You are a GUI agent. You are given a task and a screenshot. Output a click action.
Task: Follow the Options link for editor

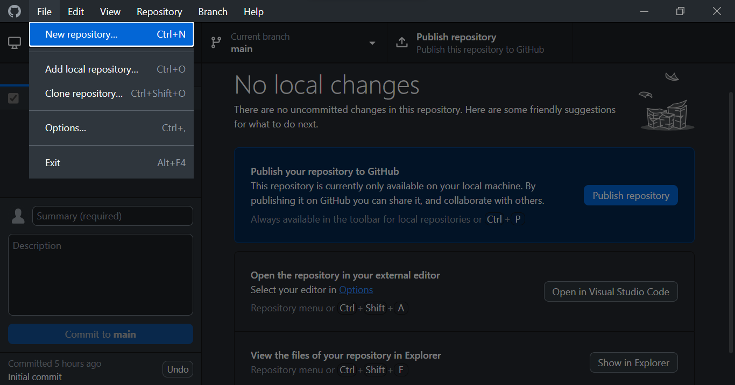click(x=356, y=290)
